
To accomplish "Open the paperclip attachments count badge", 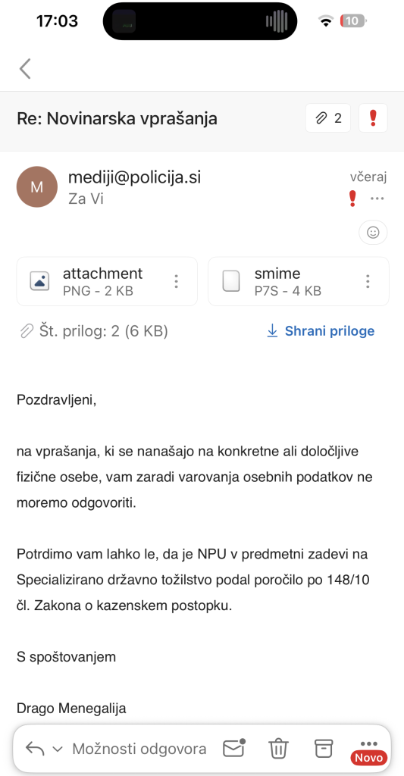I will point(328,118).
